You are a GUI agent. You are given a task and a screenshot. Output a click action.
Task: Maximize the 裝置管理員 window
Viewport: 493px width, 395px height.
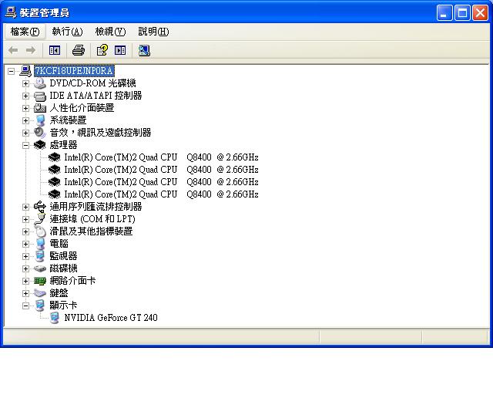click(462, 13)
